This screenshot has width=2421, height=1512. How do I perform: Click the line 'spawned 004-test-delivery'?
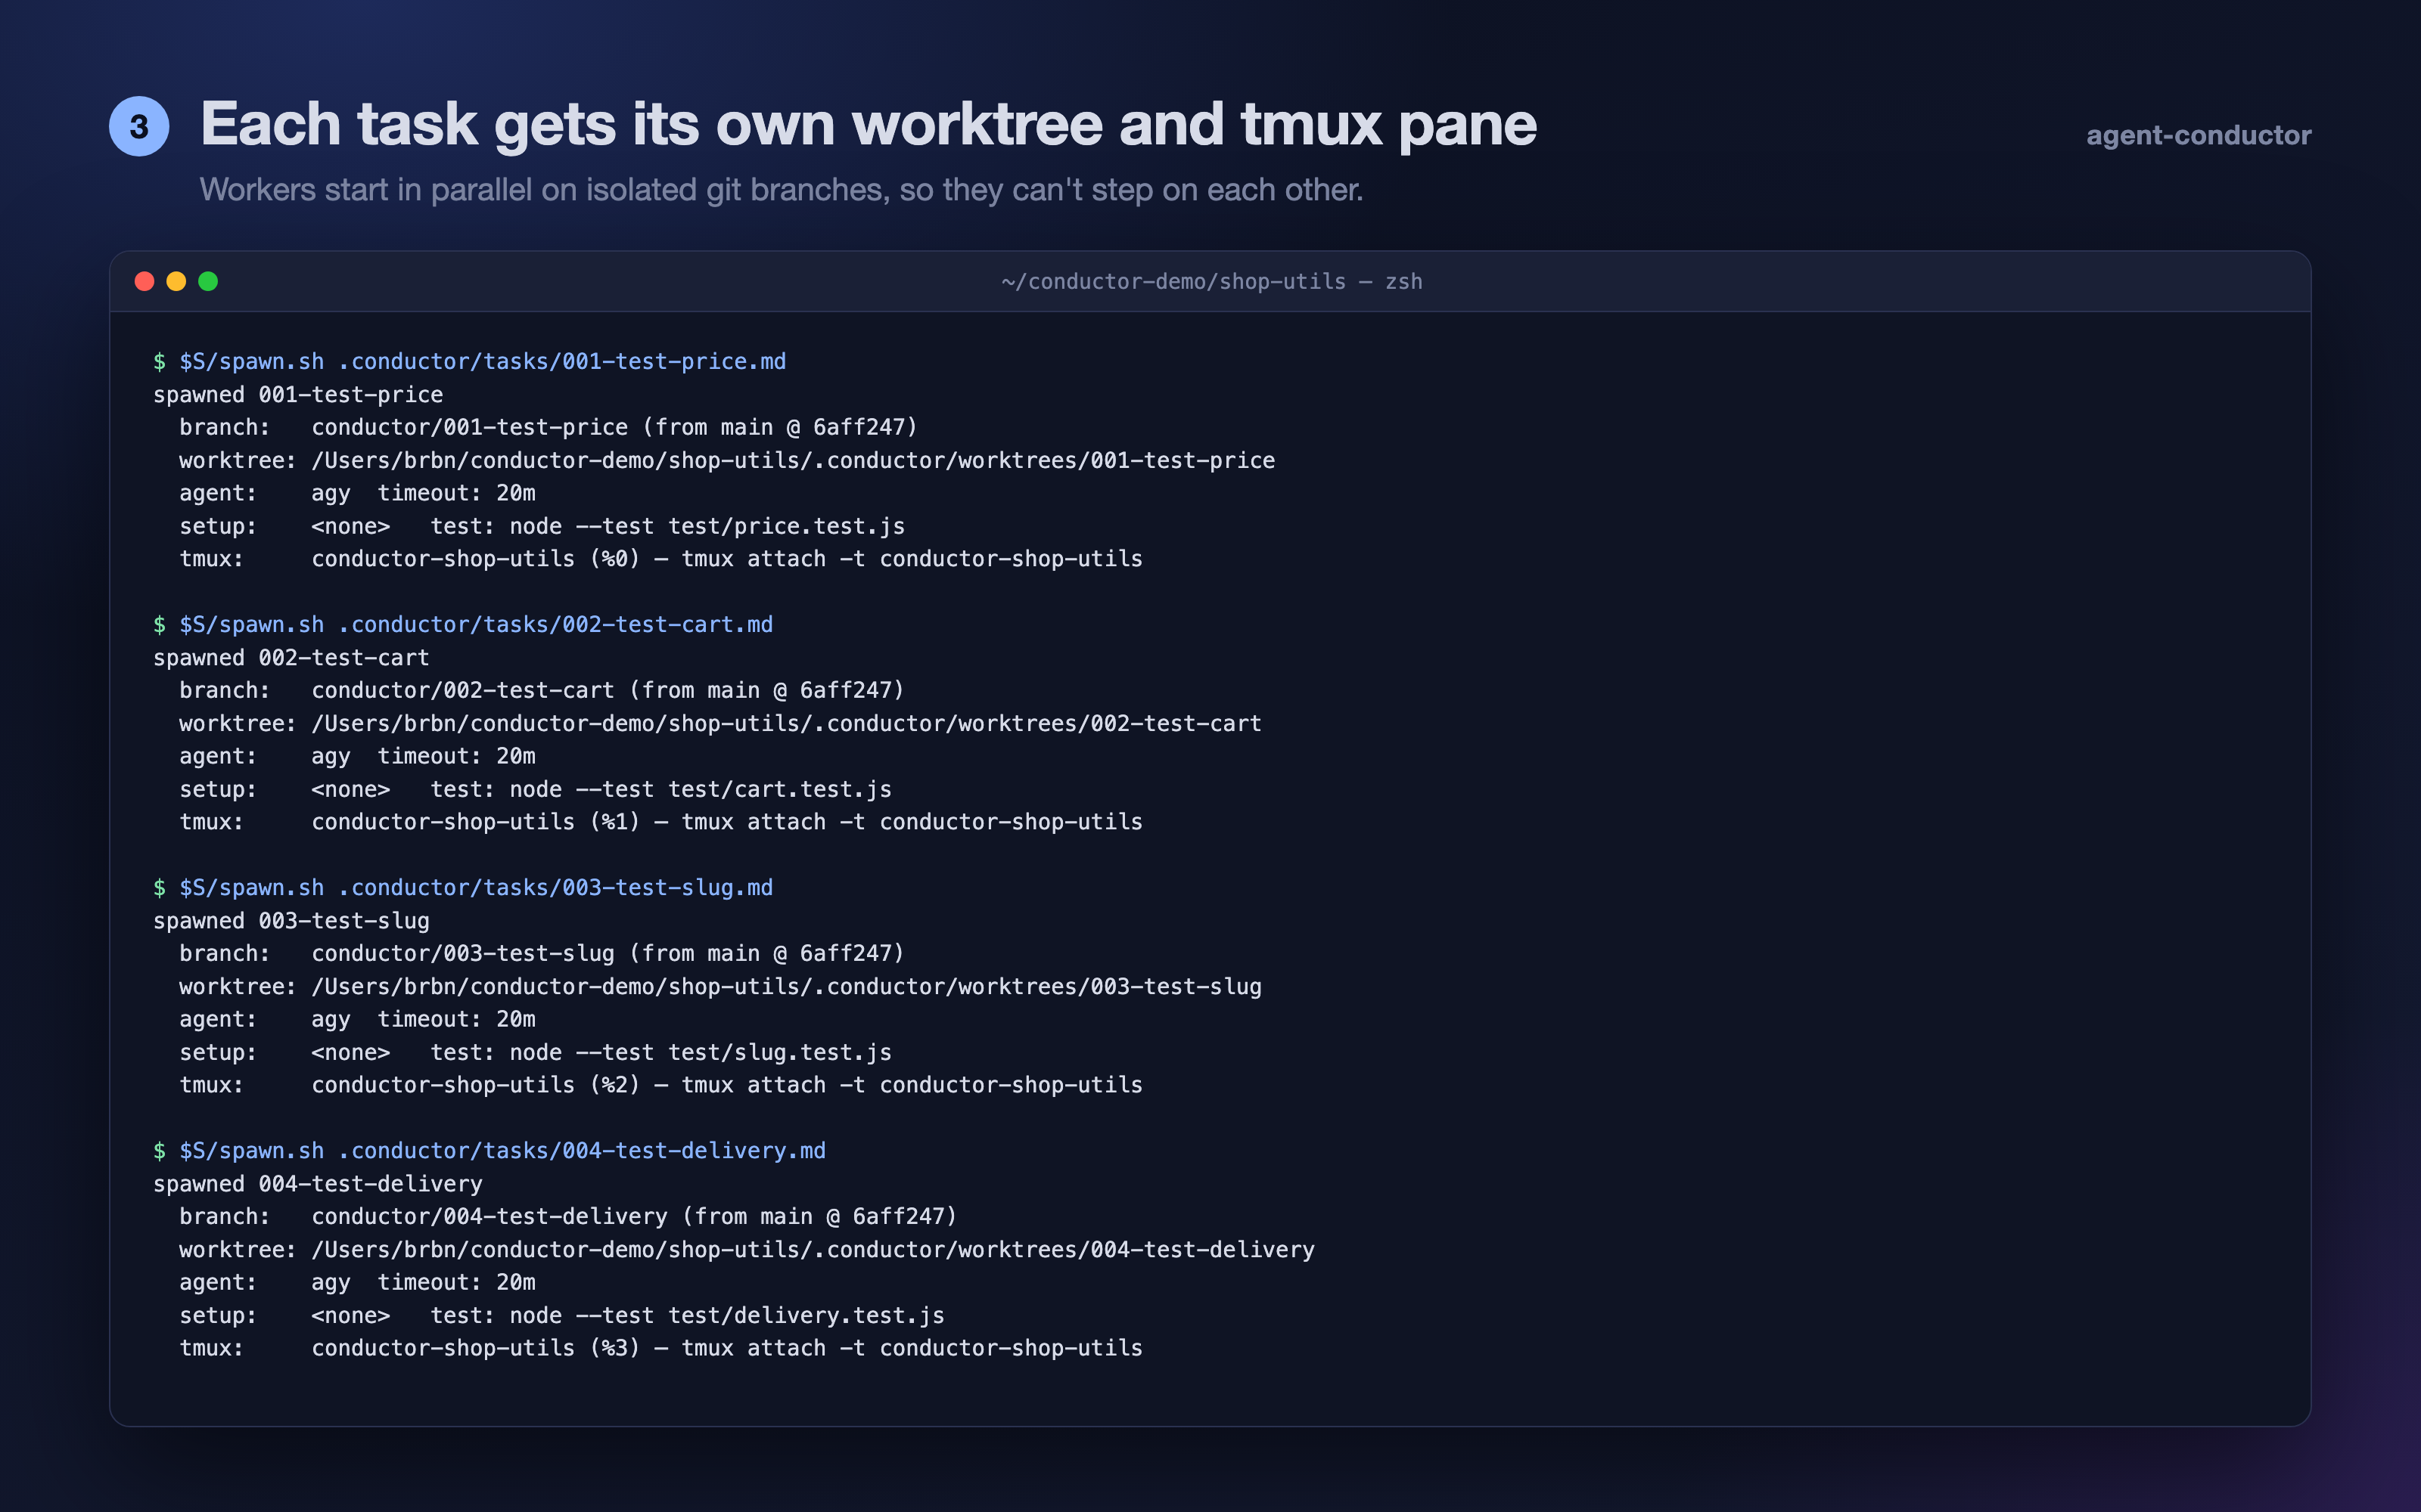click(318, 1184)
